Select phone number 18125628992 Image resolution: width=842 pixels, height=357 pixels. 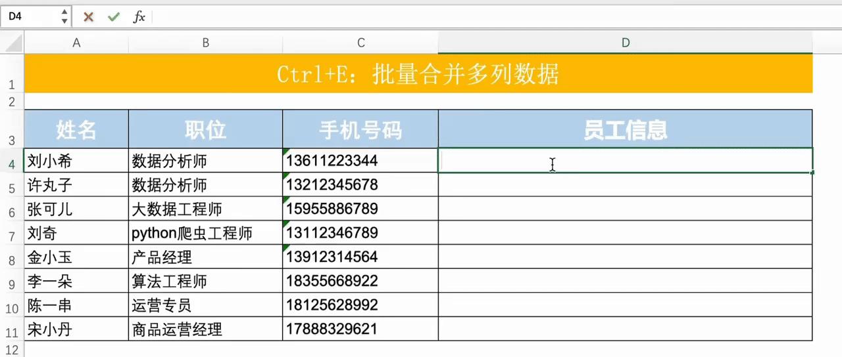[x=360, y=305]
